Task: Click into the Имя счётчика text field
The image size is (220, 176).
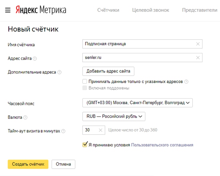Action: click(x=138, y=44)
